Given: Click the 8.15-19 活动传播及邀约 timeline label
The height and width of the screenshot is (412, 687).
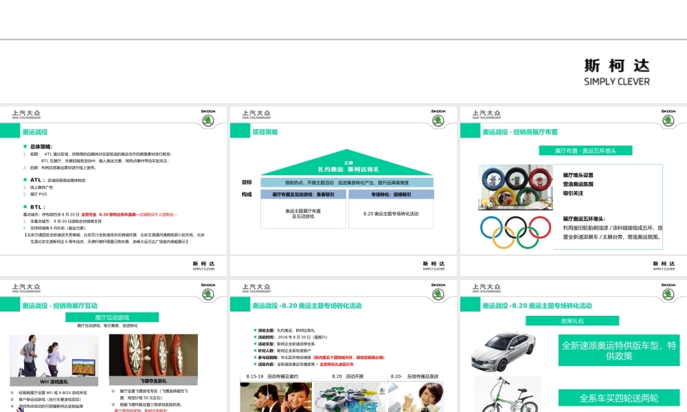Looking at the screenshot, I should coord(272,376).
